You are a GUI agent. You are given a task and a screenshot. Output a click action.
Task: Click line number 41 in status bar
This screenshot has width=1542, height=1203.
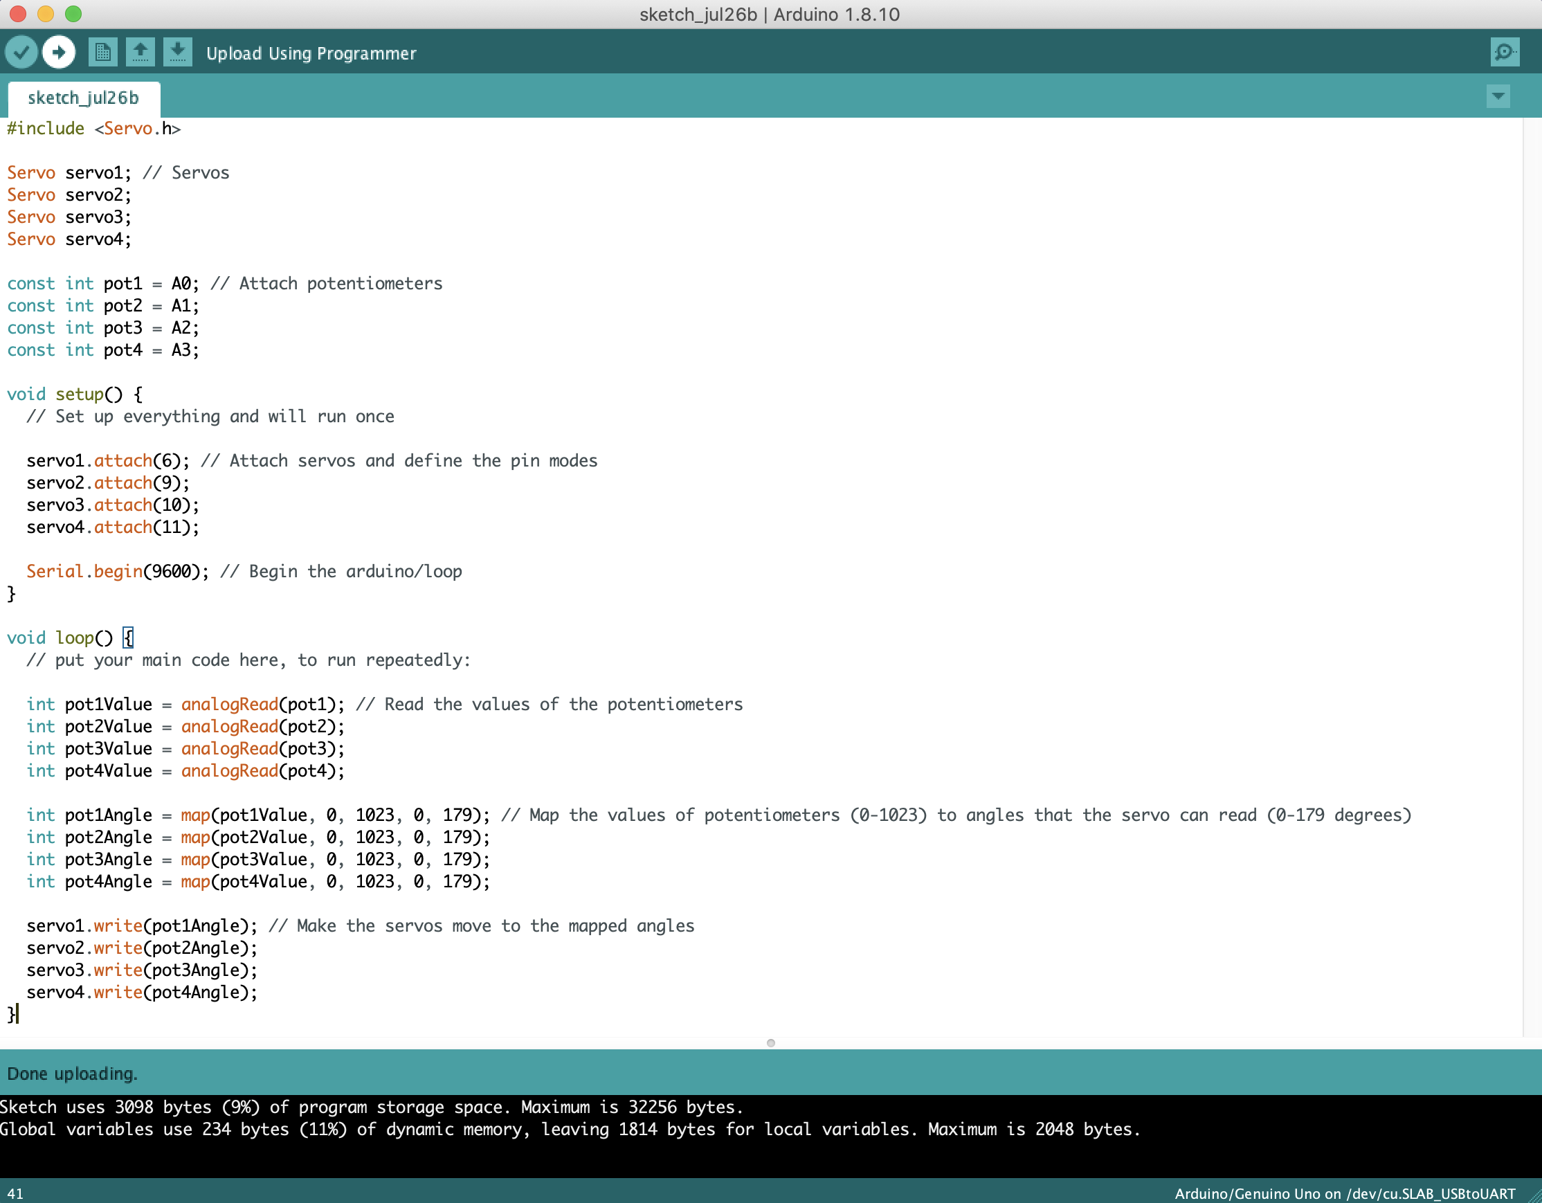(15, 1193)
